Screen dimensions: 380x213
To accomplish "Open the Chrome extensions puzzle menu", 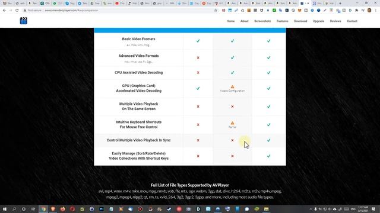I will [x=356, y=11].
